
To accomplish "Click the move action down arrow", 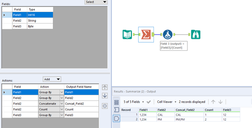I will 105,96.
